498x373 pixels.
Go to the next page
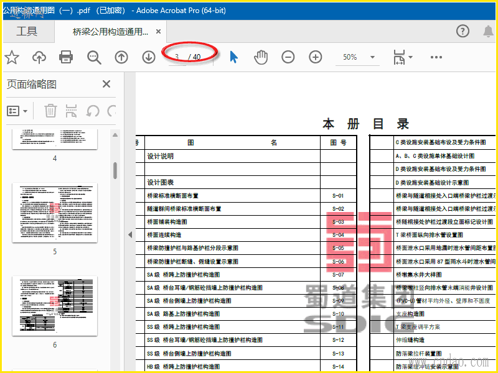[x=149, y=57]
